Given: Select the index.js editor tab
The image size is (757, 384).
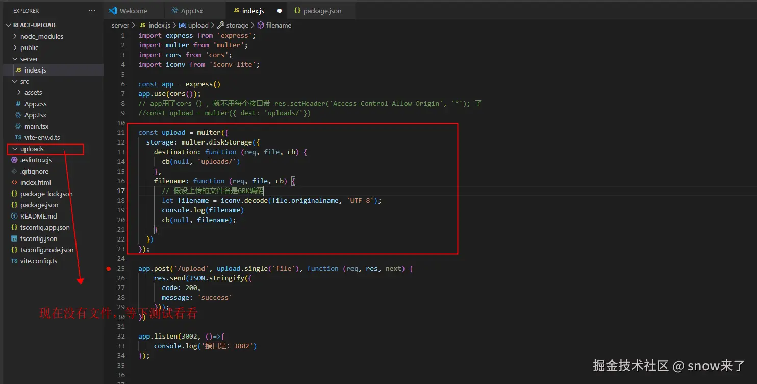Looking at the screenshot, I should point(257,11).
